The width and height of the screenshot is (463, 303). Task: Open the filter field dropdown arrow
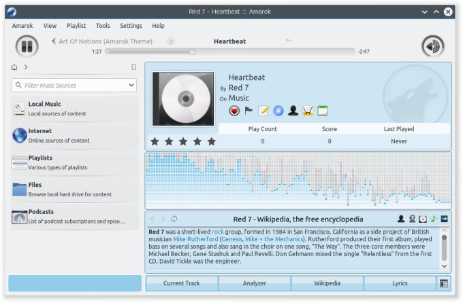click(x=131, y=85)
